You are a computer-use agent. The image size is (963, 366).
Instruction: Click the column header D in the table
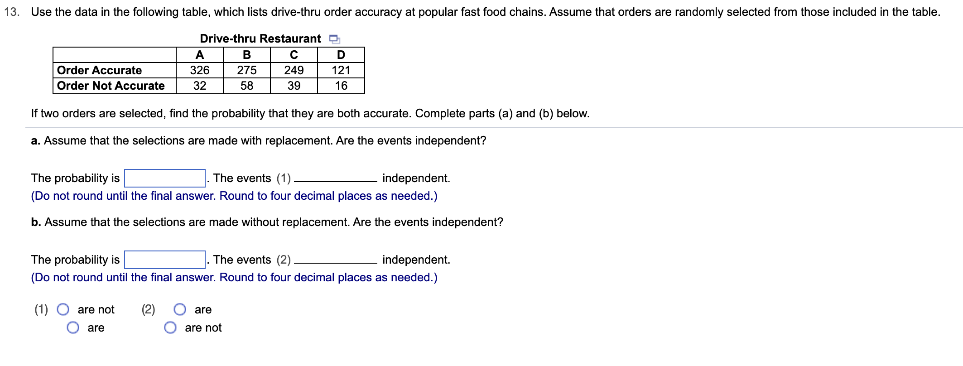[x=341, y=55]
